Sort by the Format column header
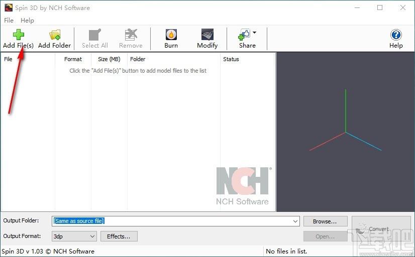Viewport: 415px width, 257px height. tap(73, 59)
